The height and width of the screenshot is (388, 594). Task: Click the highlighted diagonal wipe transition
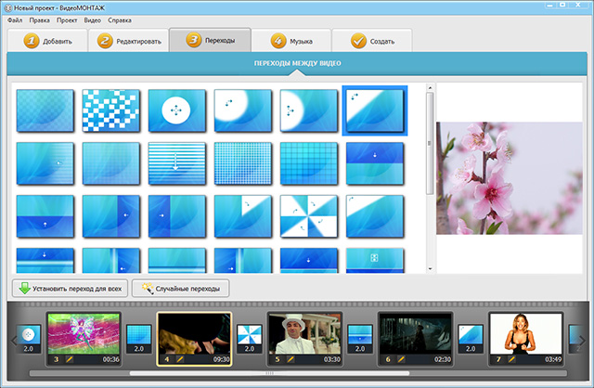tap(374, 111)
